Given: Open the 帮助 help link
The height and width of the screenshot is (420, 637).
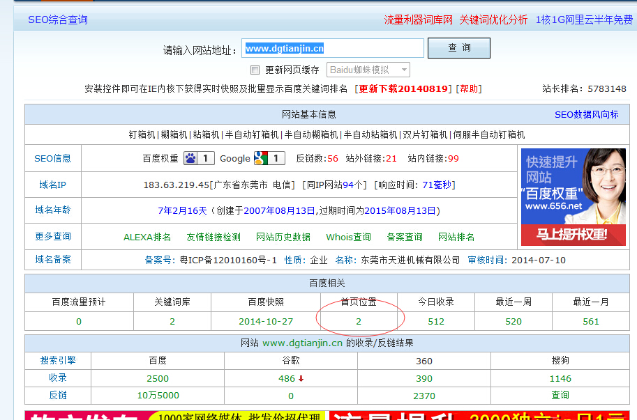Looking at the screenshot, I should click(469, 88).
